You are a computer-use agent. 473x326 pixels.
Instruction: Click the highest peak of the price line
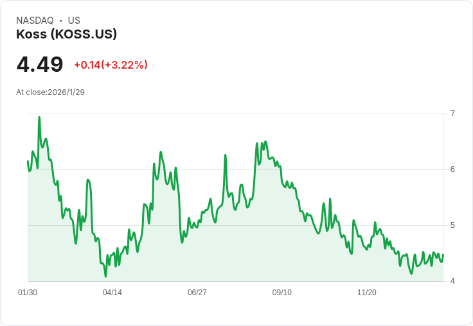coord(39,117)
